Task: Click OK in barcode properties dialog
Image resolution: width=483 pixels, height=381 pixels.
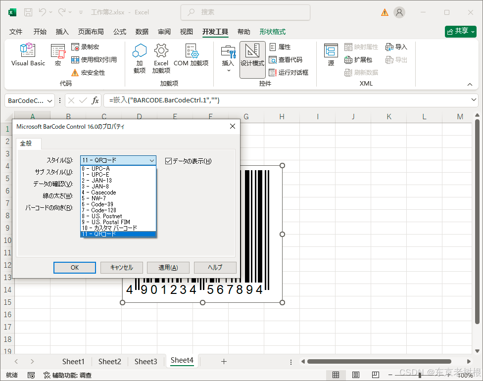Action: [75, 267]
